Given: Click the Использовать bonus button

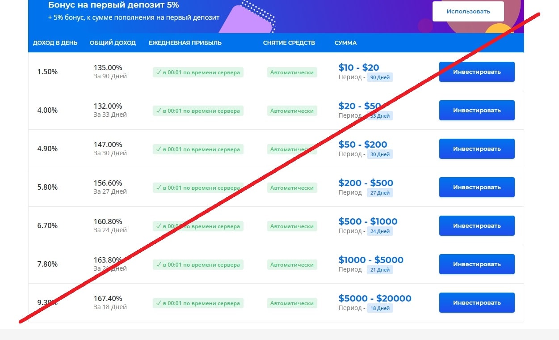Looking at the screenshot, I should coord(468,12).
